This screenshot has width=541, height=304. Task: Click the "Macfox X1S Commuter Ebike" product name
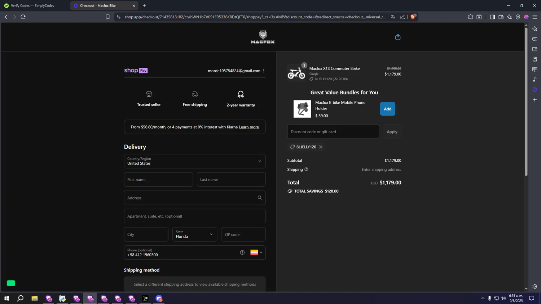pos(334,68)
